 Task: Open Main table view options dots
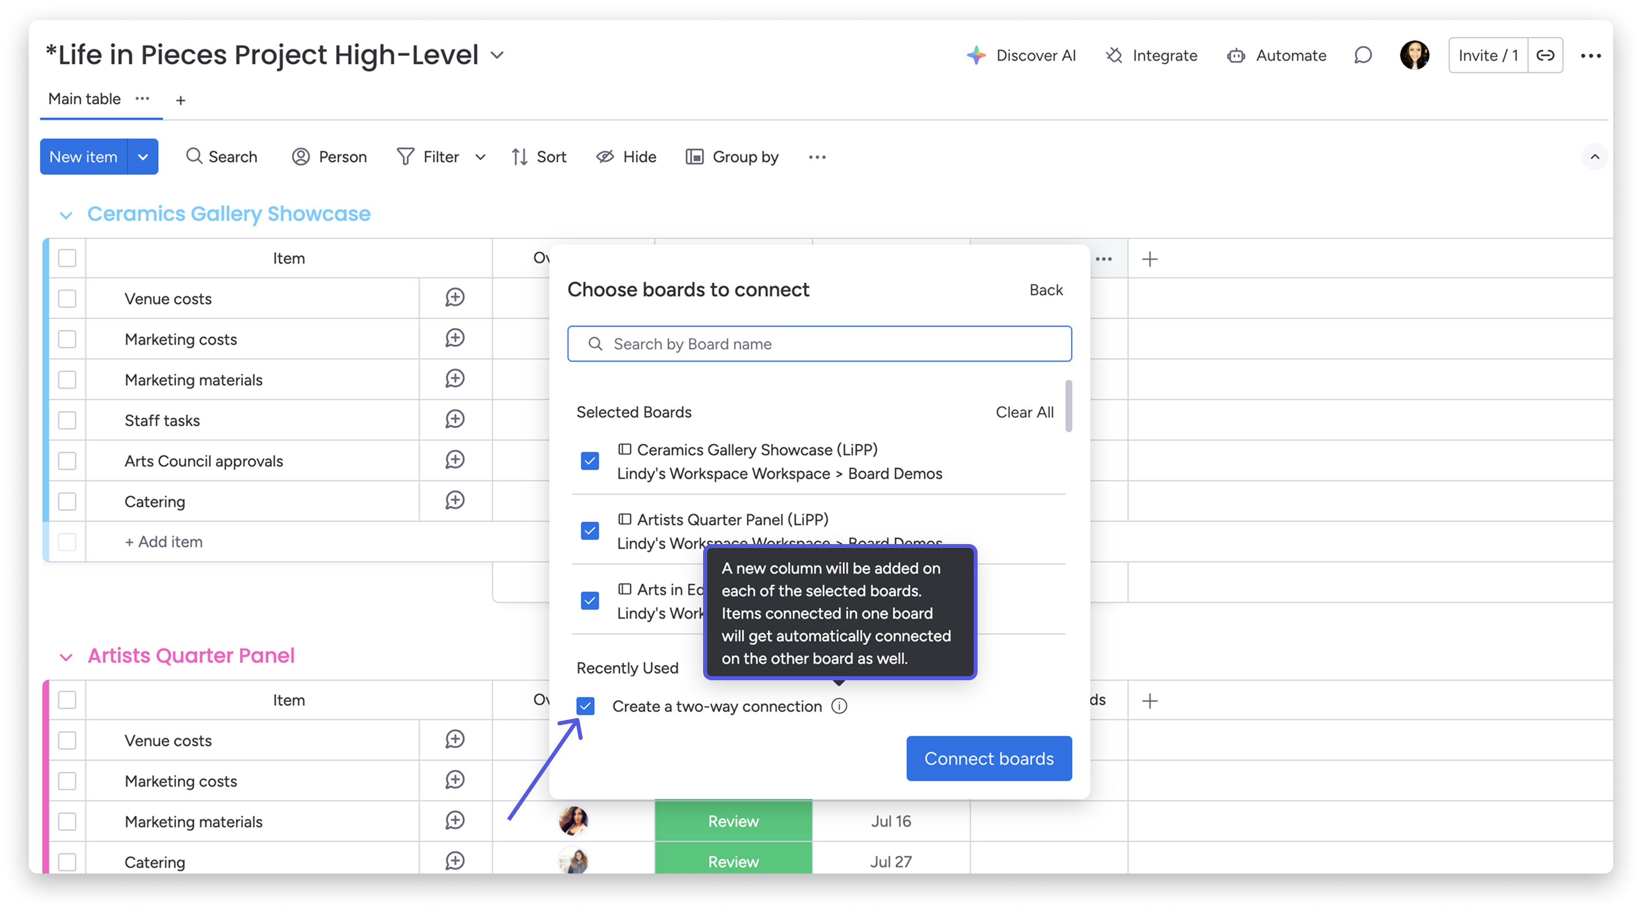coord(142,99)
